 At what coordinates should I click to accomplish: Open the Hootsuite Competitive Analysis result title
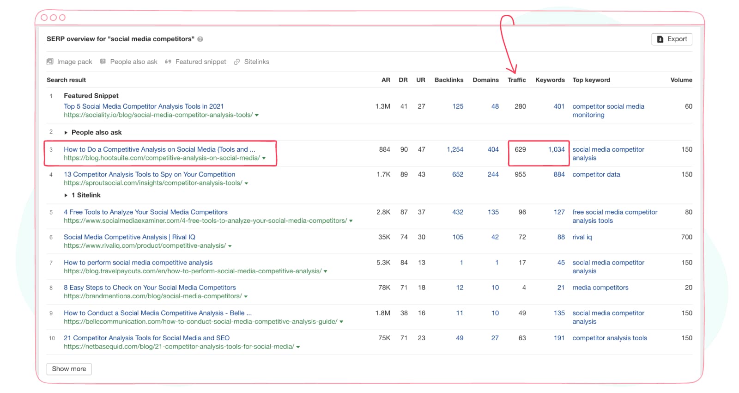click(x=159, y=149)
